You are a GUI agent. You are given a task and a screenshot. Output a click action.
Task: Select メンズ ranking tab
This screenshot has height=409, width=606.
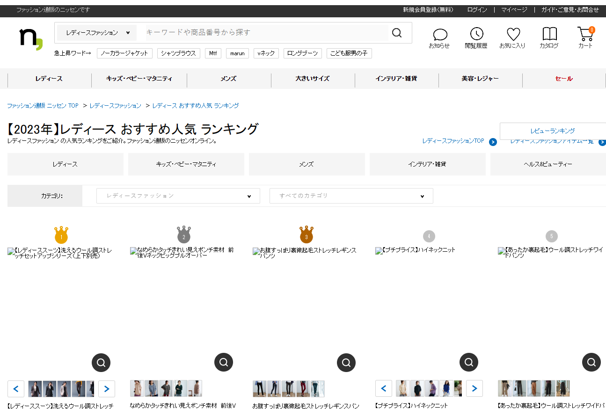pos(307,164)
